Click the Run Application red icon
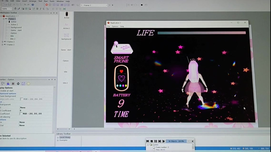The width and height of the screenshot is (271, 152). pyautogui.click(x=47, y=5)
